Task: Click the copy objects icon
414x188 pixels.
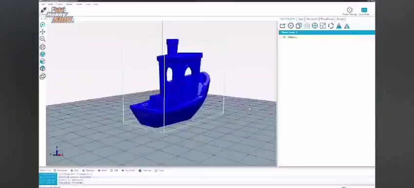Action: pos(299,26)
